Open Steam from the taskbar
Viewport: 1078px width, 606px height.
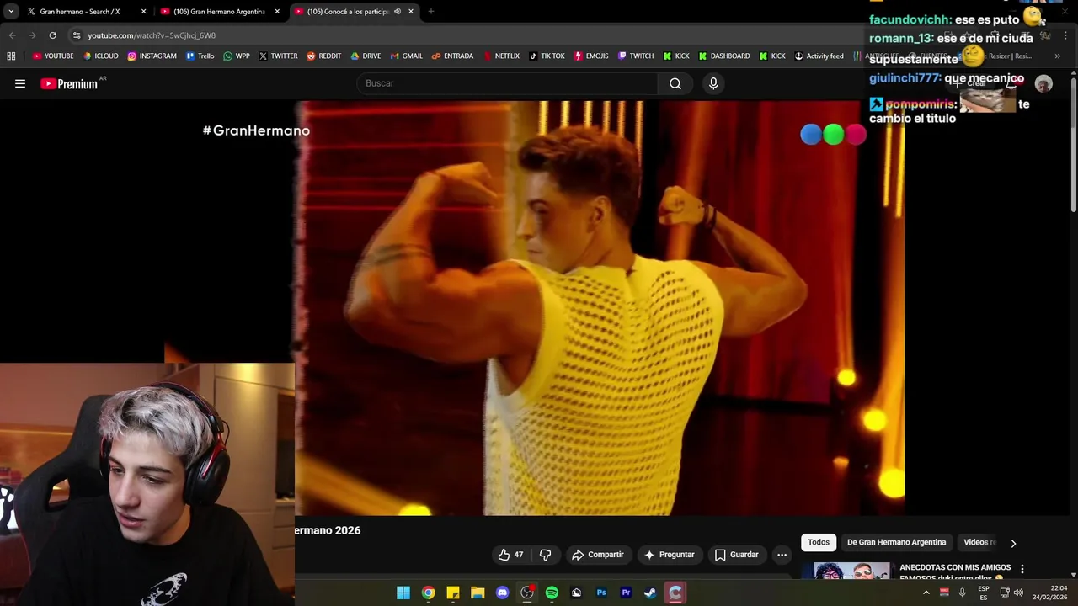(650, 593)
